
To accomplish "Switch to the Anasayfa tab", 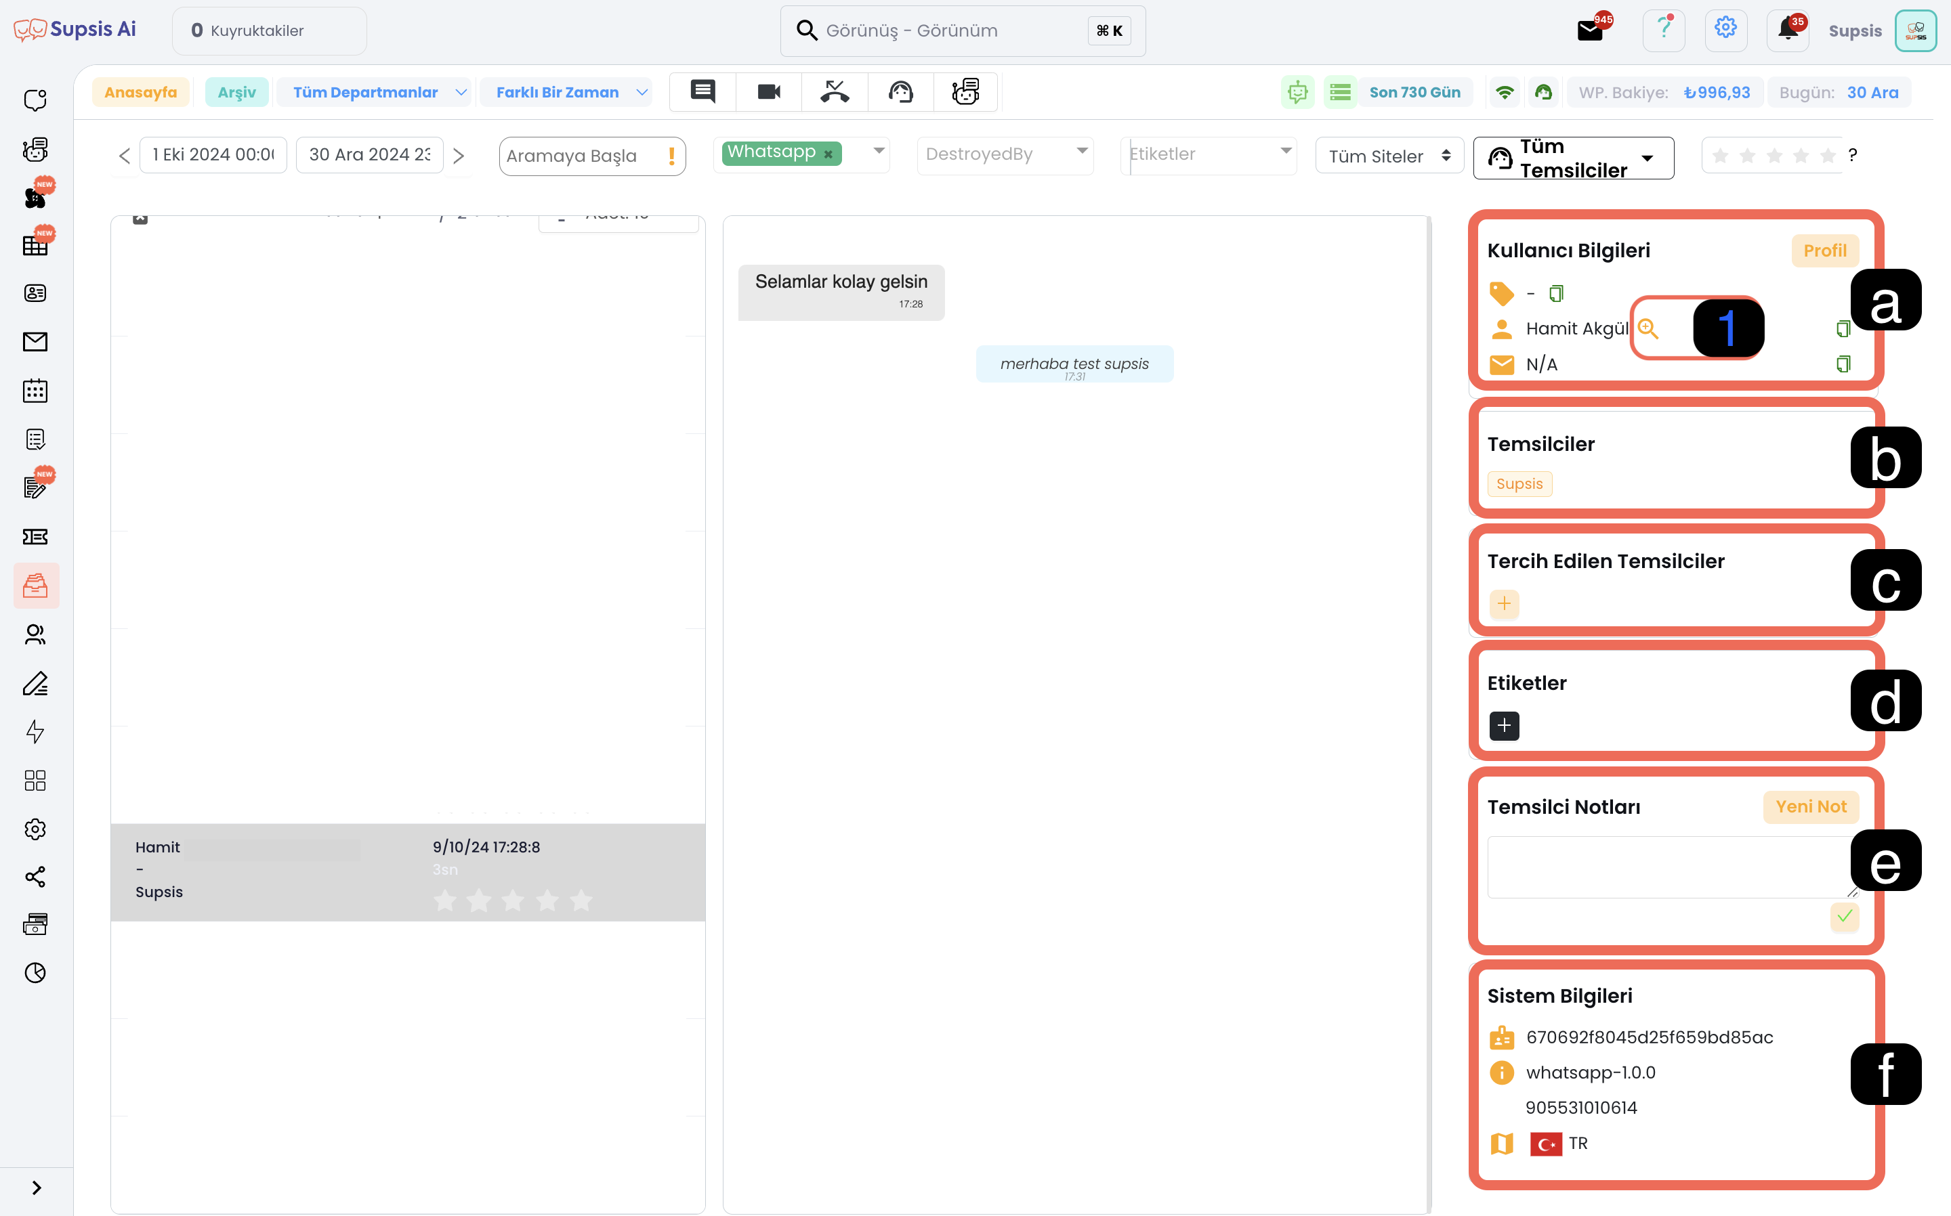I will (x=141, y=93).
